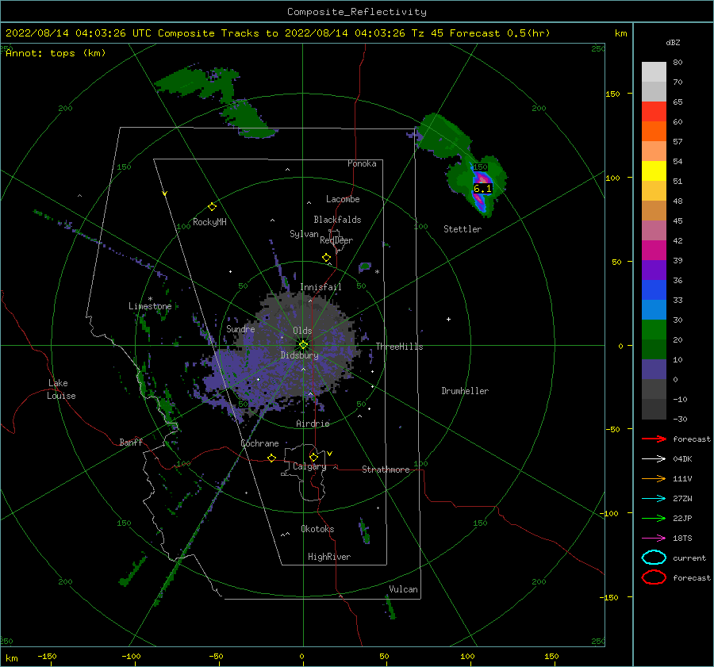Click the red forecast ellipse legend icon
This screenshot has height=667, width=714.
coord(654,577)
